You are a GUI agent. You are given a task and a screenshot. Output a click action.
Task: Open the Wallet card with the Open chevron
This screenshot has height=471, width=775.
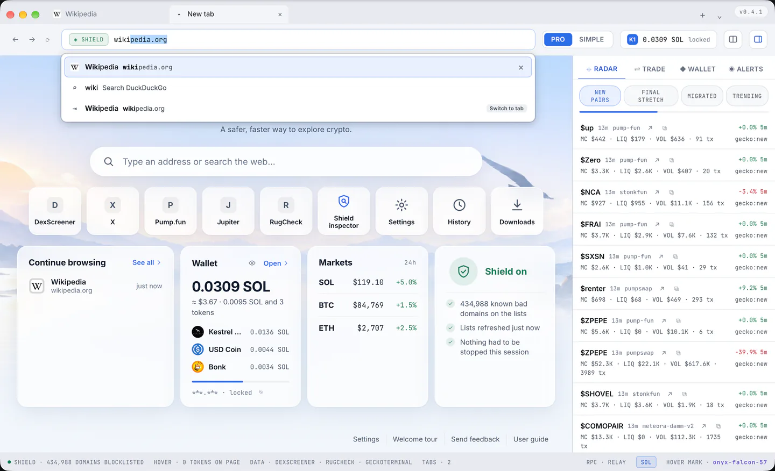click(276, 263)
